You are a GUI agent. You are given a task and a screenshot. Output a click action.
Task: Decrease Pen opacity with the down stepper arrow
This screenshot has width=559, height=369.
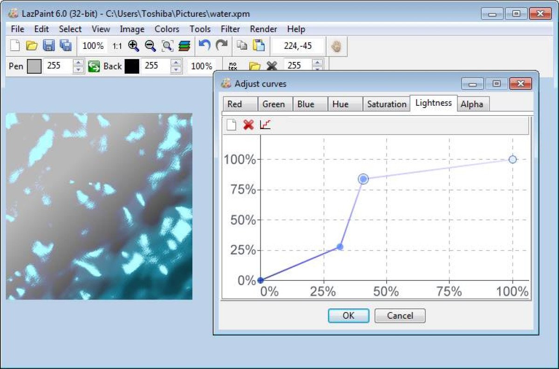pyautogui.click(x=79, y=69)
